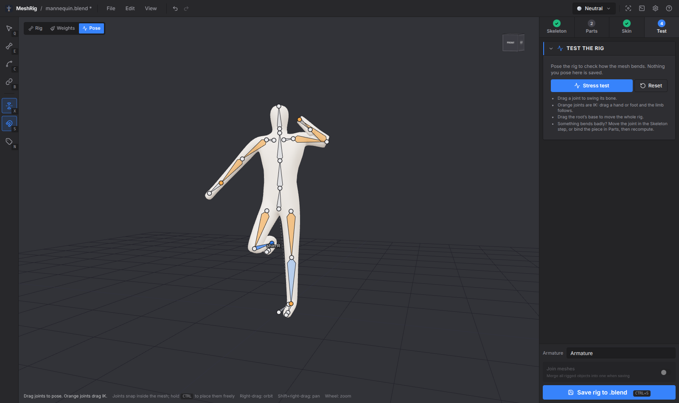Click Save rig to .blend
The height and width of the screenshot is (403, 679).
coord(609,392)
